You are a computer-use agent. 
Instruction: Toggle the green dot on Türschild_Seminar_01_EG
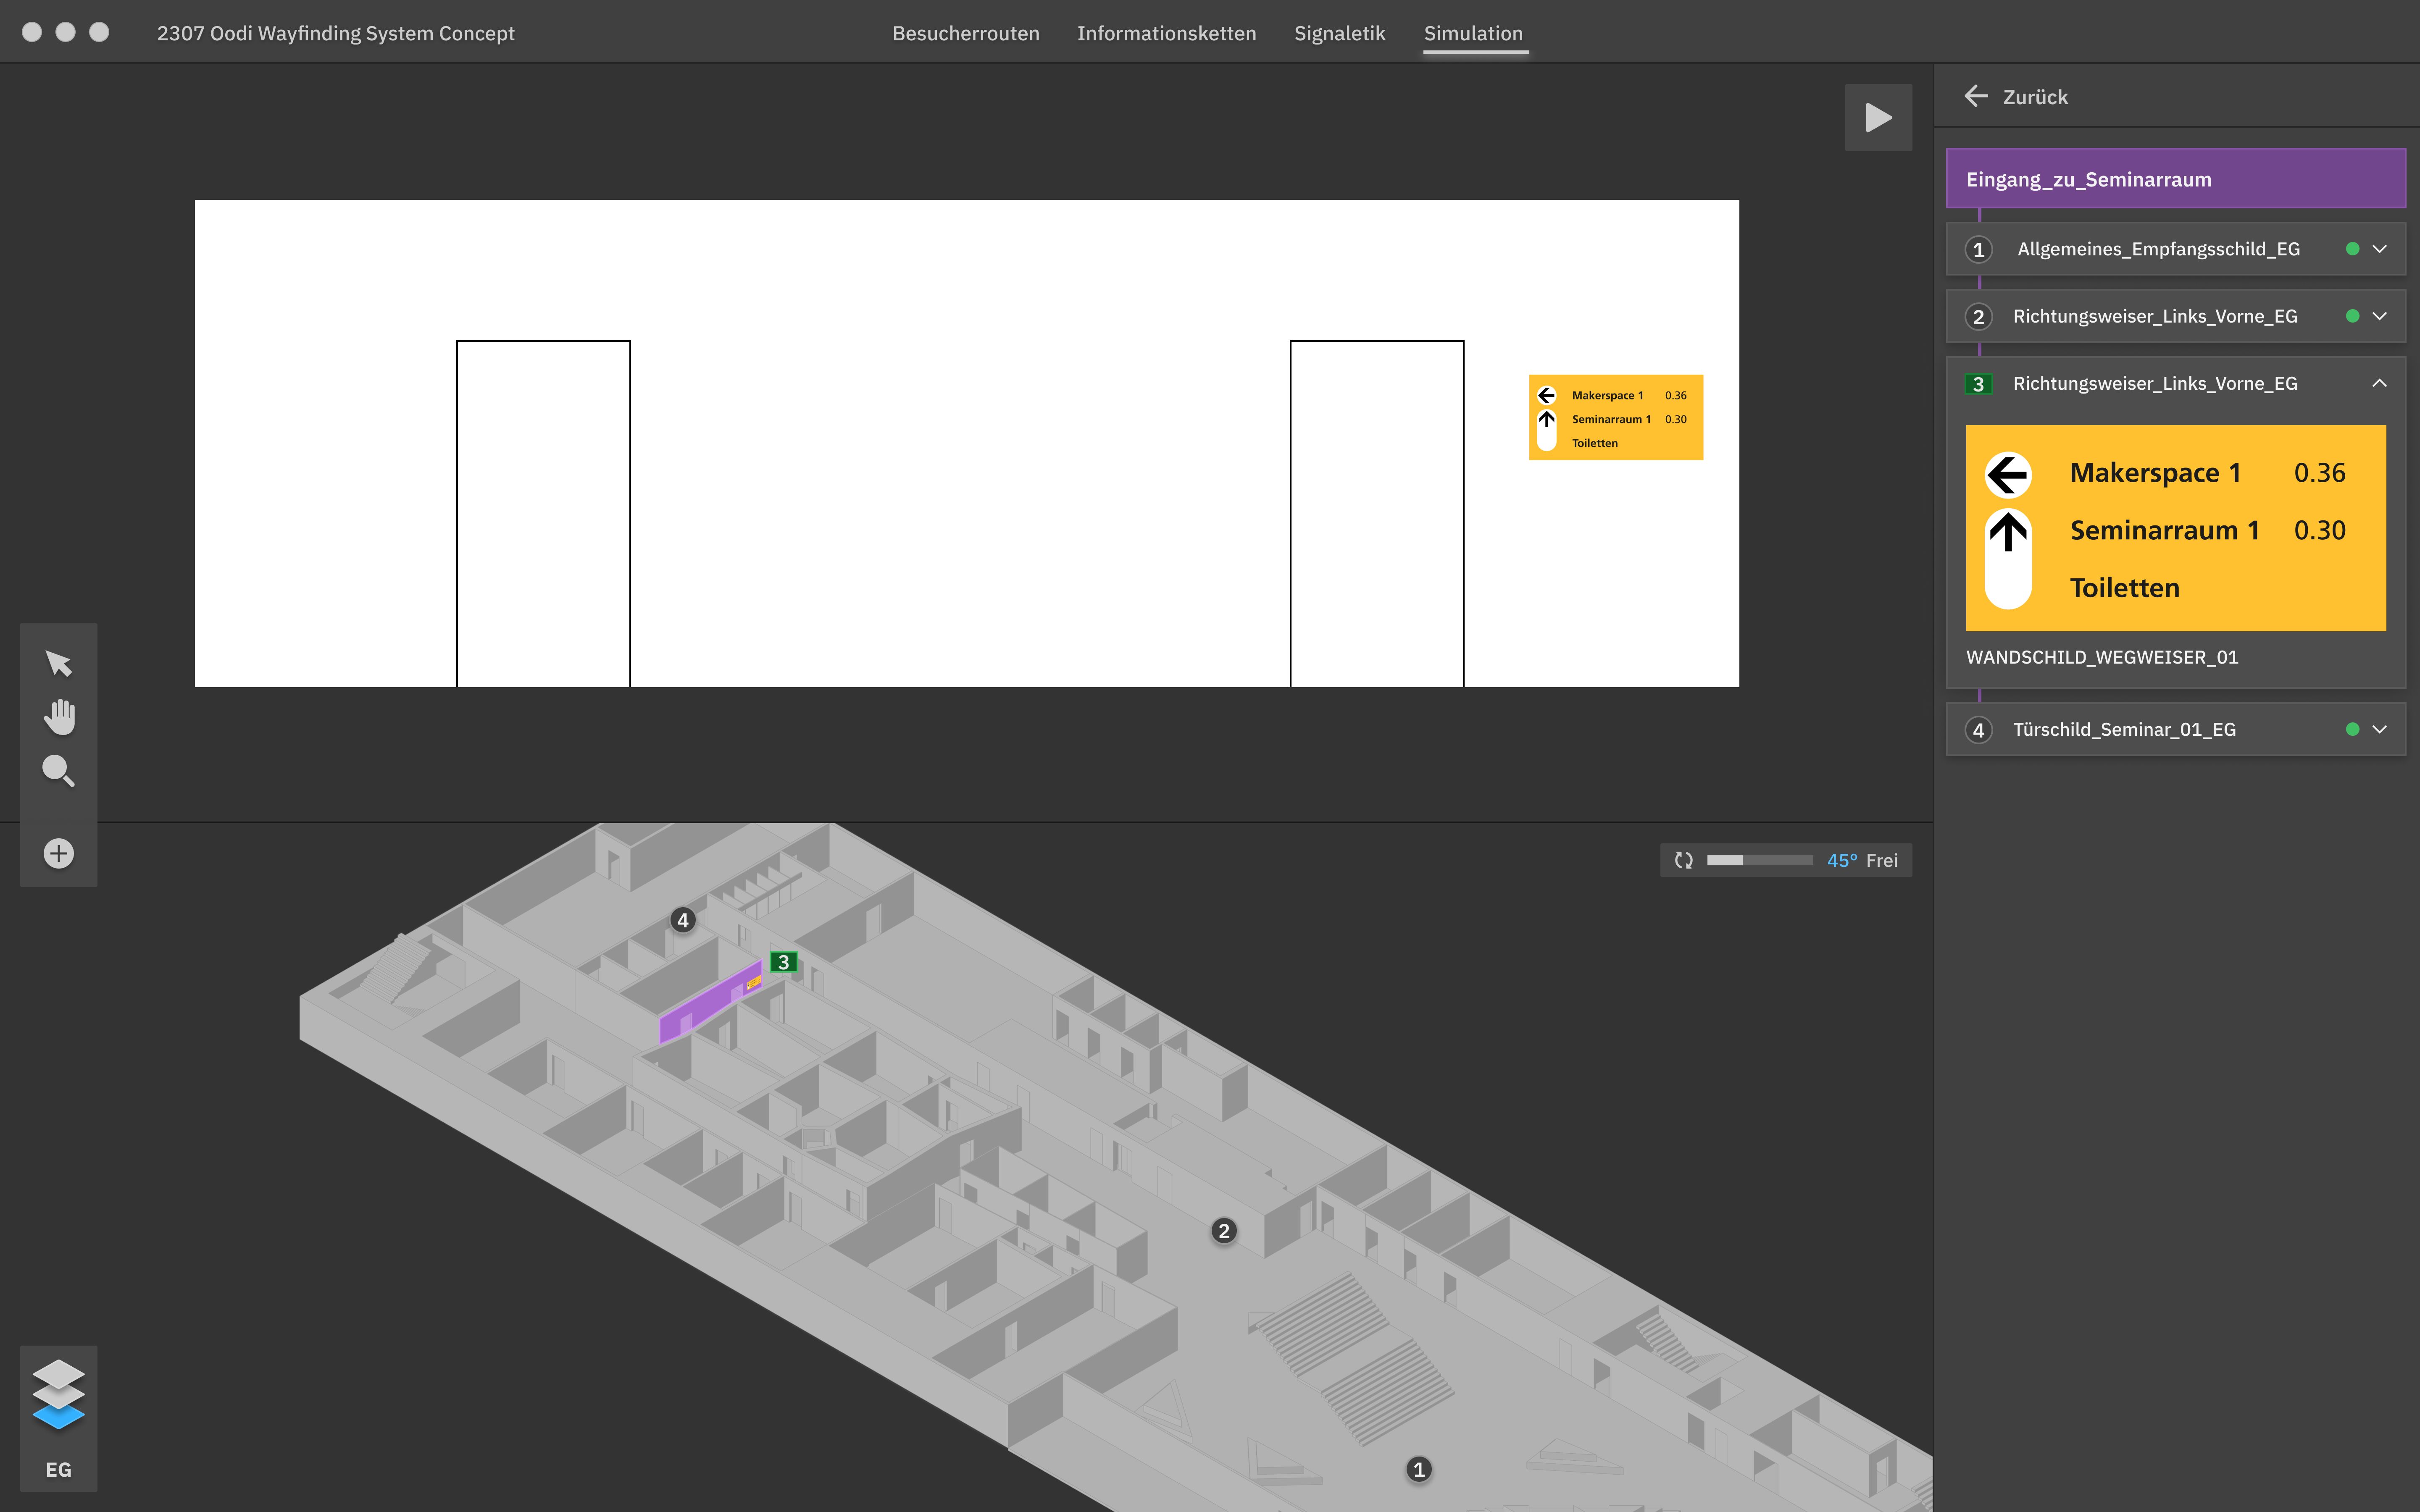pyautogui.click(x=2353, y=729)
